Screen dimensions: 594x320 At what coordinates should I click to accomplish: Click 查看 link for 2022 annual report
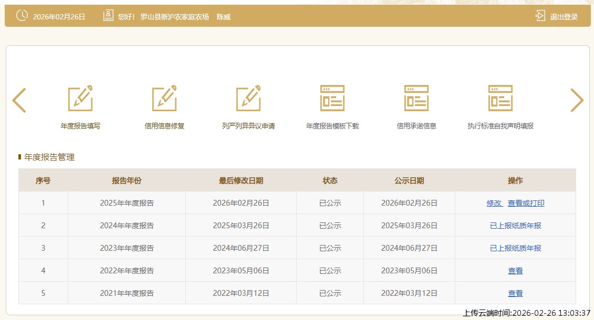pyautogui.click(x=515, y=271)
